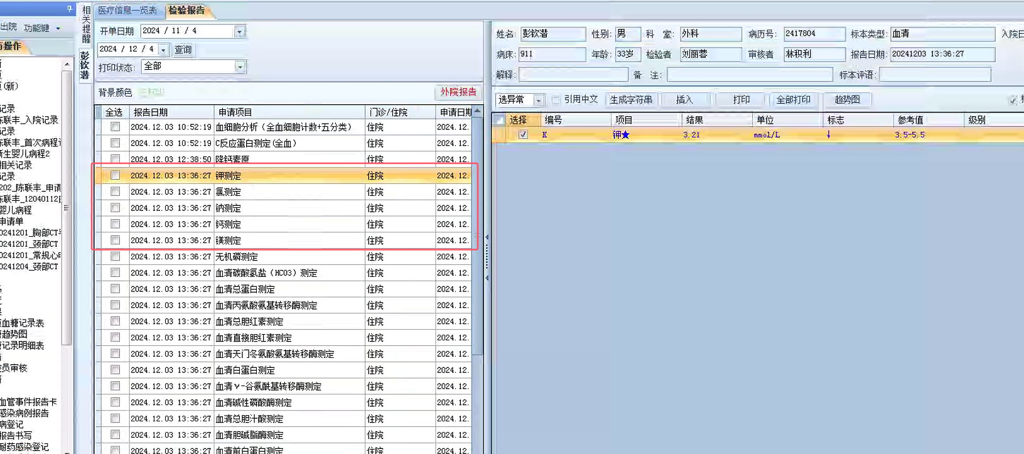Click the 结果 column header in results grid
1024x454 pixels.
tap(717, 120)
